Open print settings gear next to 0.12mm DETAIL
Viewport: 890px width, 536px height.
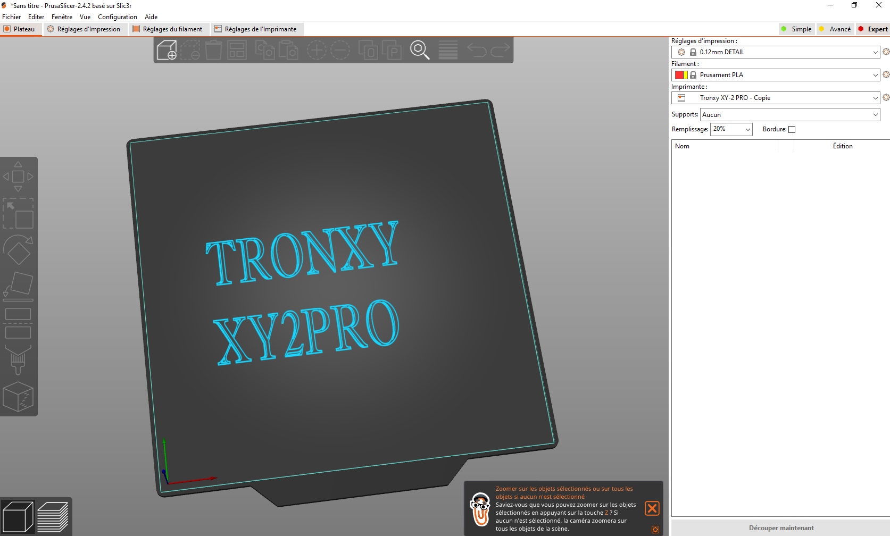tap(886, 52)
